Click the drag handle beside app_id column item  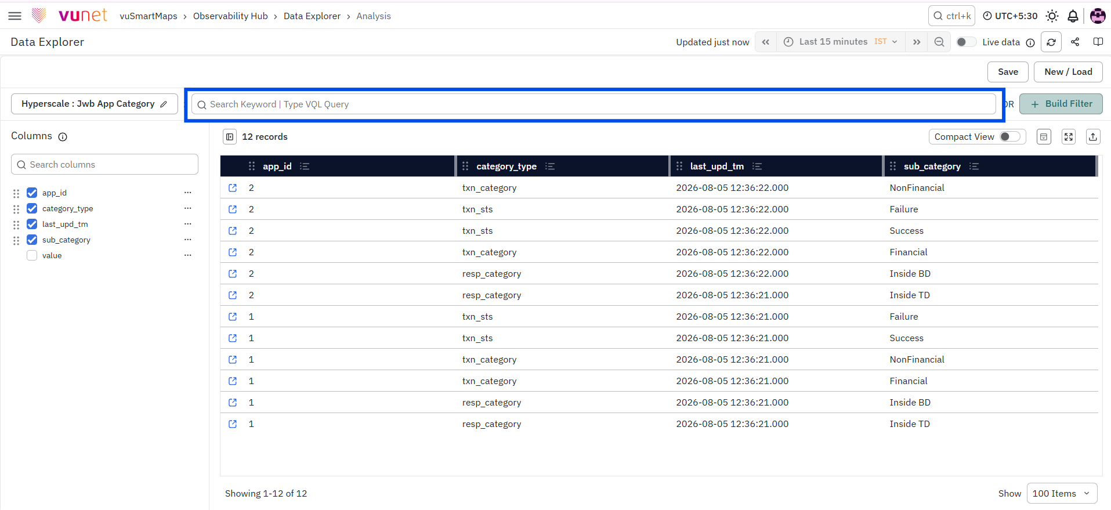coord(16,193)
